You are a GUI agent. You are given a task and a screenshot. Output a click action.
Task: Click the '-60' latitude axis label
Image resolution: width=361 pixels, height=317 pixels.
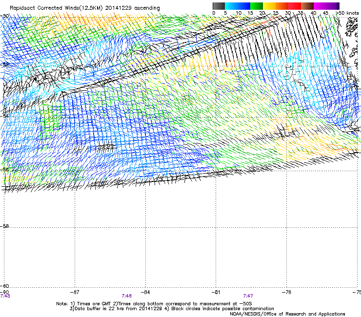[x=4, y=286]
